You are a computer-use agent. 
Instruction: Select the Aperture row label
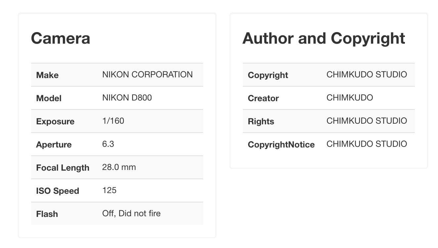coord(54,145)
